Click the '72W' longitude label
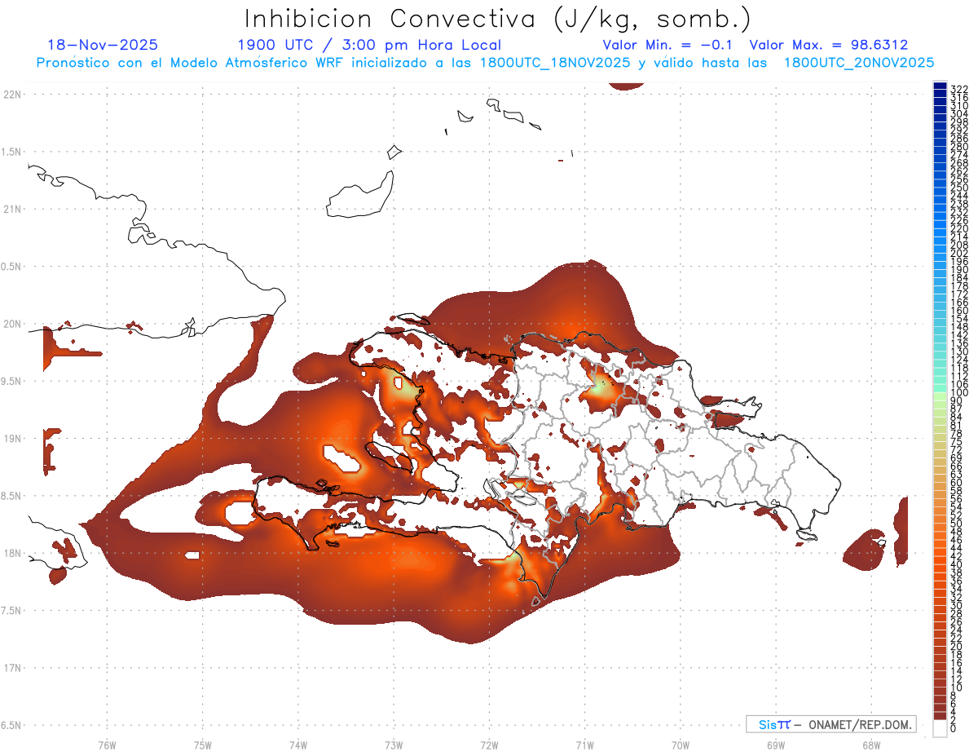Screen dimensions: 978x756 coord(489,745)
